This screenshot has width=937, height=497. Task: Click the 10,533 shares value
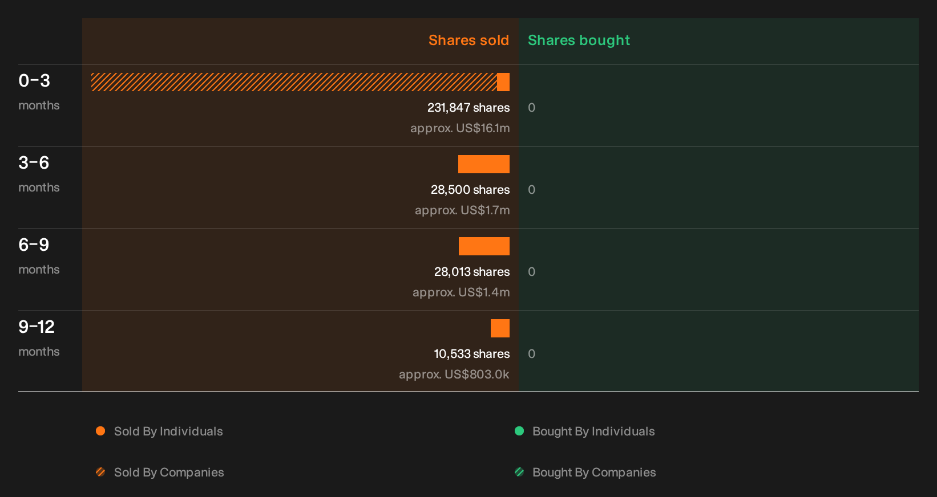(472, 354)
